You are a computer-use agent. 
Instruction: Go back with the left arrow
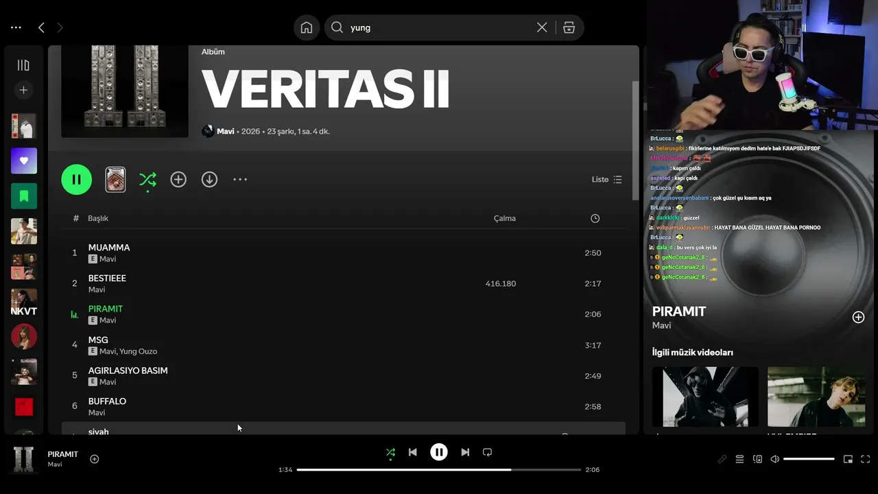[41, 27]
